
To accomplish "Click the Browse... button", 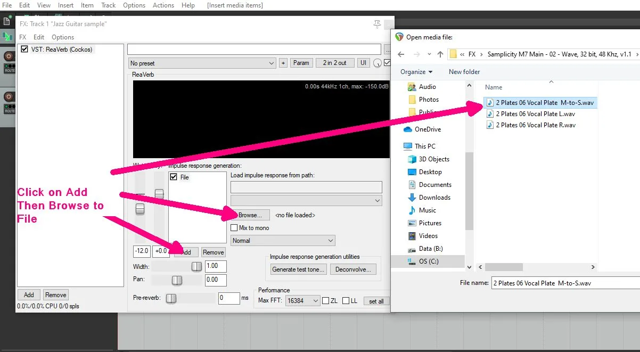I will 250,215.
